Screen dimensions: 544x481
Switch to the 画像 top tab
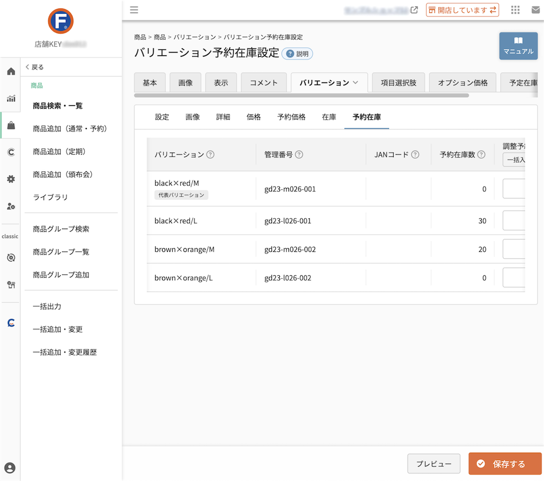pos(185,82)
